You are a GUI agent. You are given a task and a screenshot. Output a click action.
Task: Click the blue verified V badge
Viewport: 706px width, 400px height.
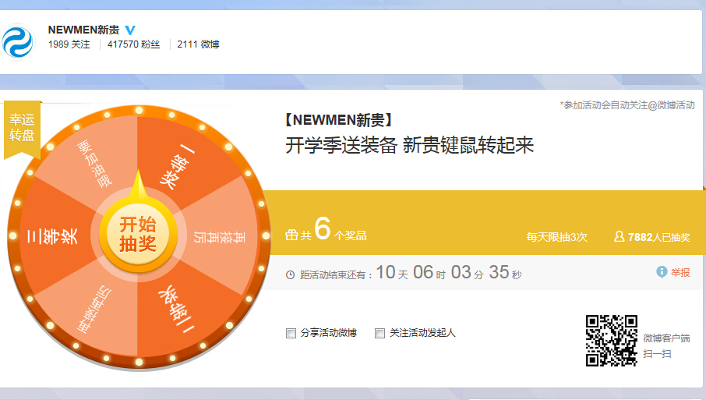tap(130, 30)
